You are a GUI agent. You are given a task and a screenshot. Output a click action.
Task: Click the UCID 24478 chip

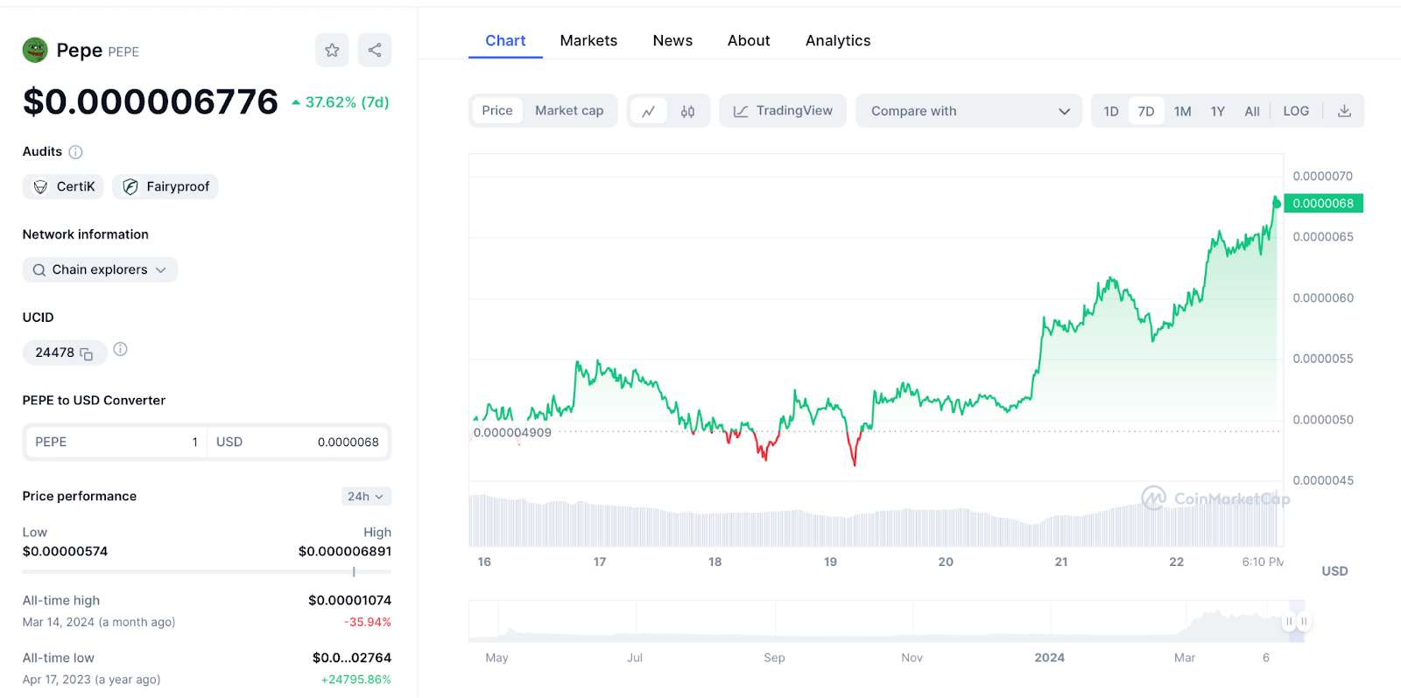coord(65,353)
